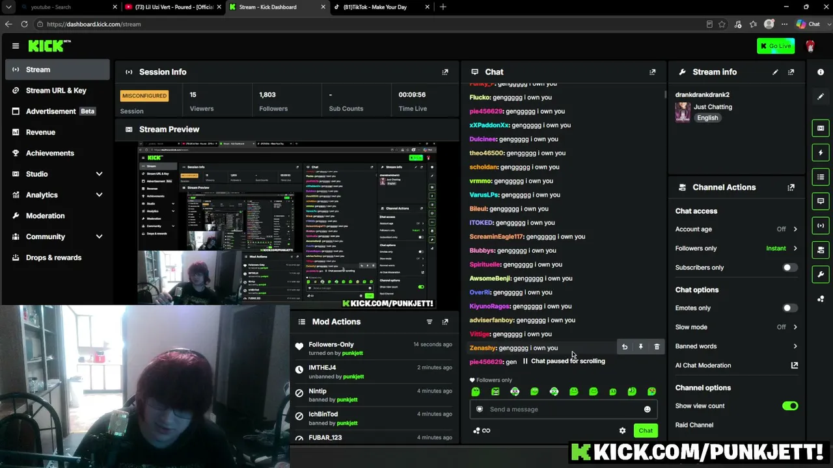The height and width of the screenshot is (468, 833).
Task: Toggle list widget icon in right sidebar
Action: click(x=821, y=177)
